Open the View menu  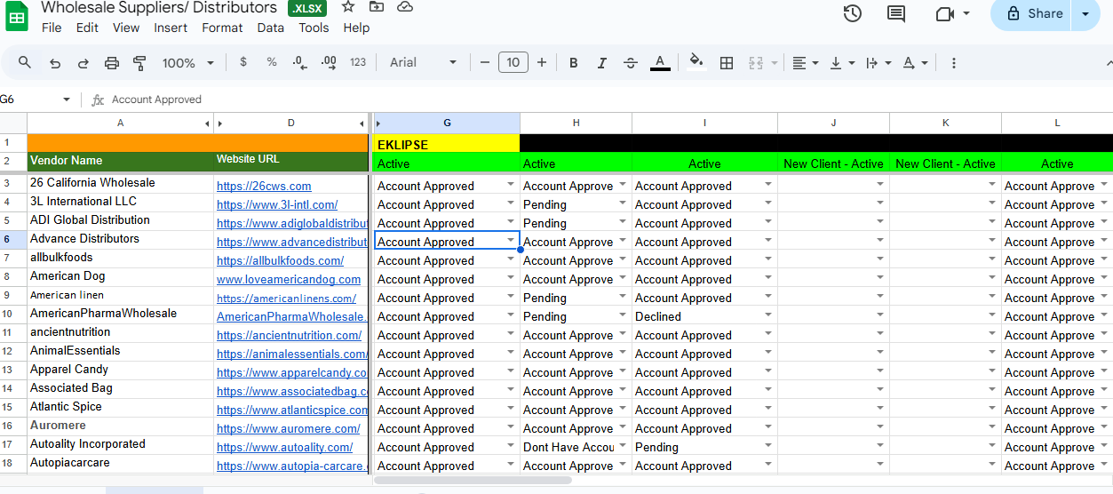(x=126, y=28)
